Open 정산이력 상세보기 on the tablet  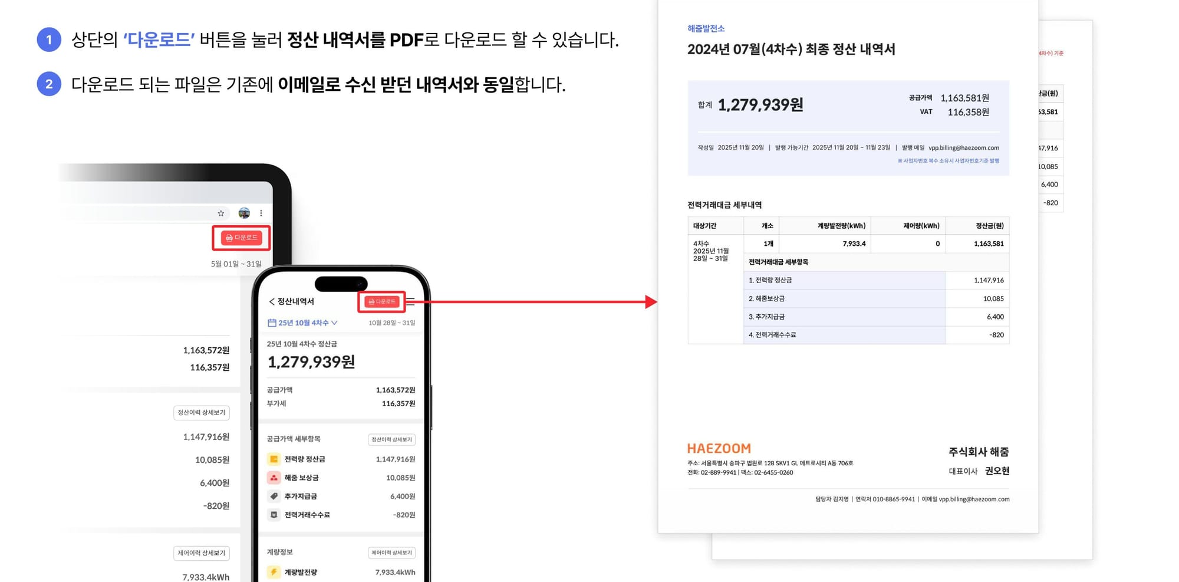(x=202, y=413)
